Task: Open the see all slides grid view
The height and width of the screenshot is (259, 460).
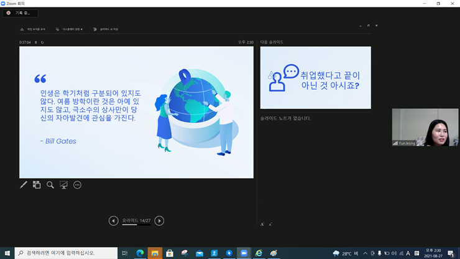Action: [37, 185]
